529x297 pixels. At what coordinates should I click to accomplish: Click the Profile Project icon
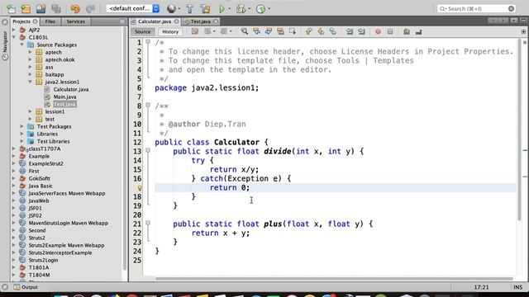(260, 9)
